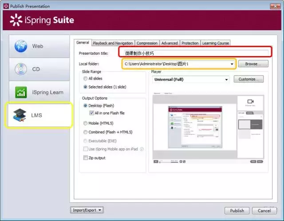Toggle All in one Flash file checkbox
This screenshot has height=221, width=284.
pos(91,113)
